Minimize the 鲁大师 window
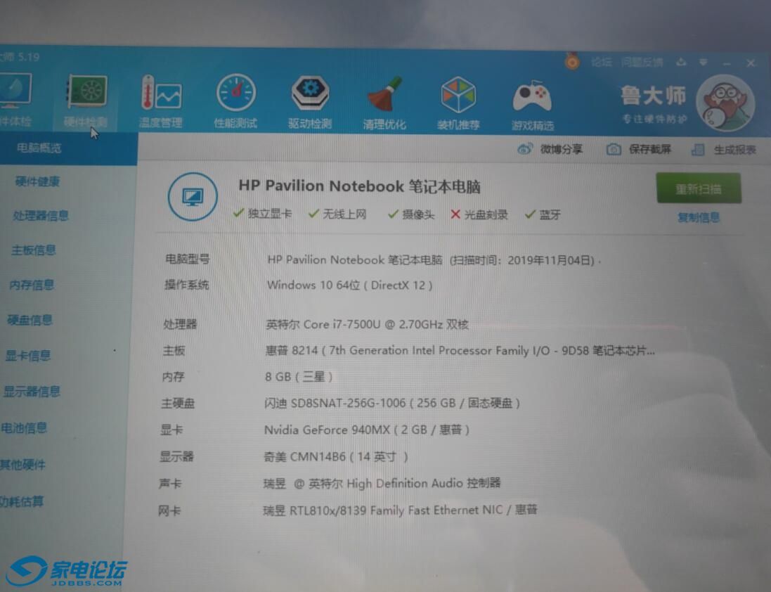The image size is (771, 592). (727, 63)
